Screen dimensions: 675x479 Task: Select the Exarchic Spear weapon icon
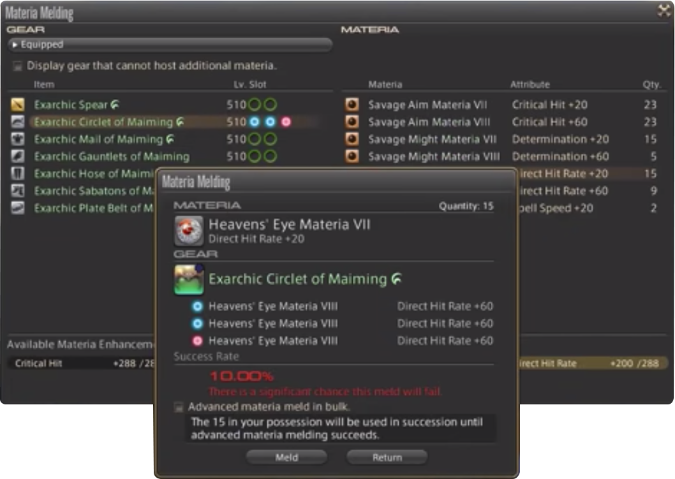[18, 105]
